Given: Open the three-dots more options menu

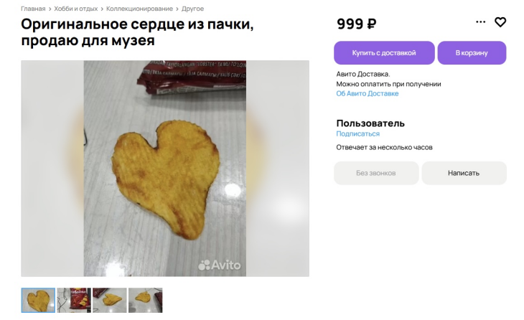Looking at the screenshot, I should coord(480,22).
